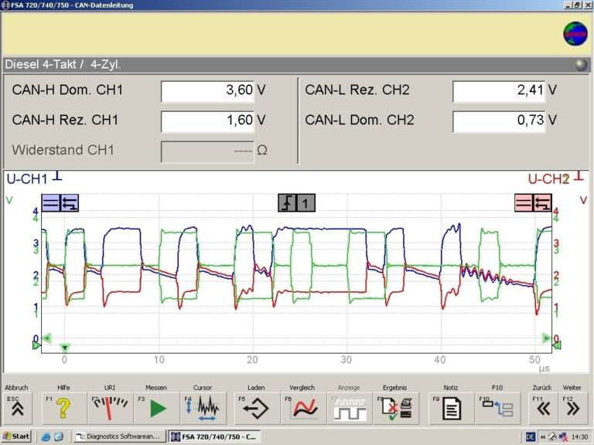
Task: Activate the Cursor waveform tool
Action: [203, 408]
